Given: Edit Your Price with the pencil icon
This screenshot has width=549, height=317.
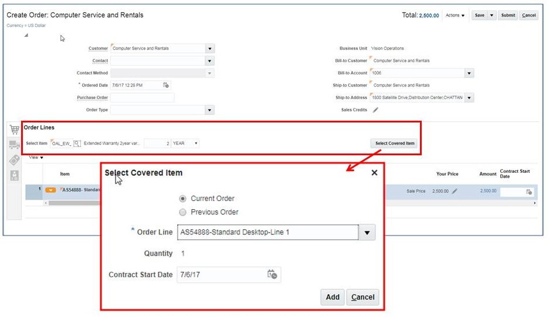Looking at the screenshot, I should 455,191.
